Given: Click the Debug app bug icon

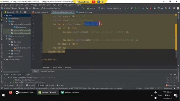Looking at the screenshot, I should coord(136,8).
